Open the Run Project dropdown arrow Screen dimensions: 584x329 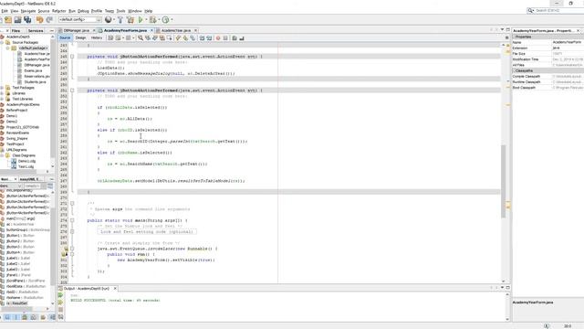tap(146, 20)
